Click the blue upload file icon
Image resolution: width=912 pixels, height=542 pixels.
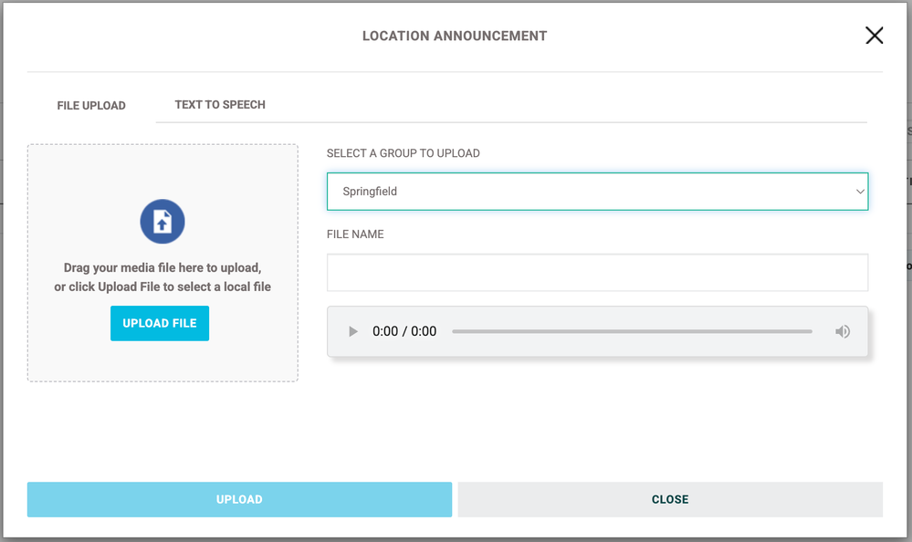pyautogui.click(x=162, y=222)
